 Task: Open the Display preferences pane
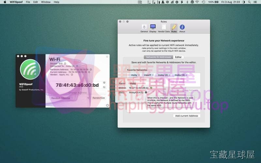click(x=153, y=28)
